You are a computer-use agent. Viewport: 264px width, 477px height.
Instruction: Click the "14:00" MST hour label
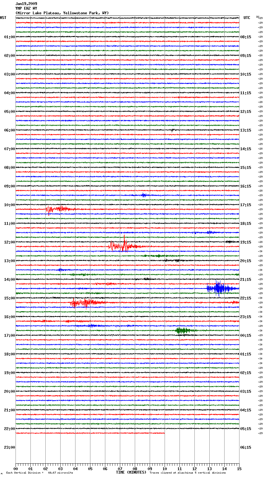pos(10,280)
